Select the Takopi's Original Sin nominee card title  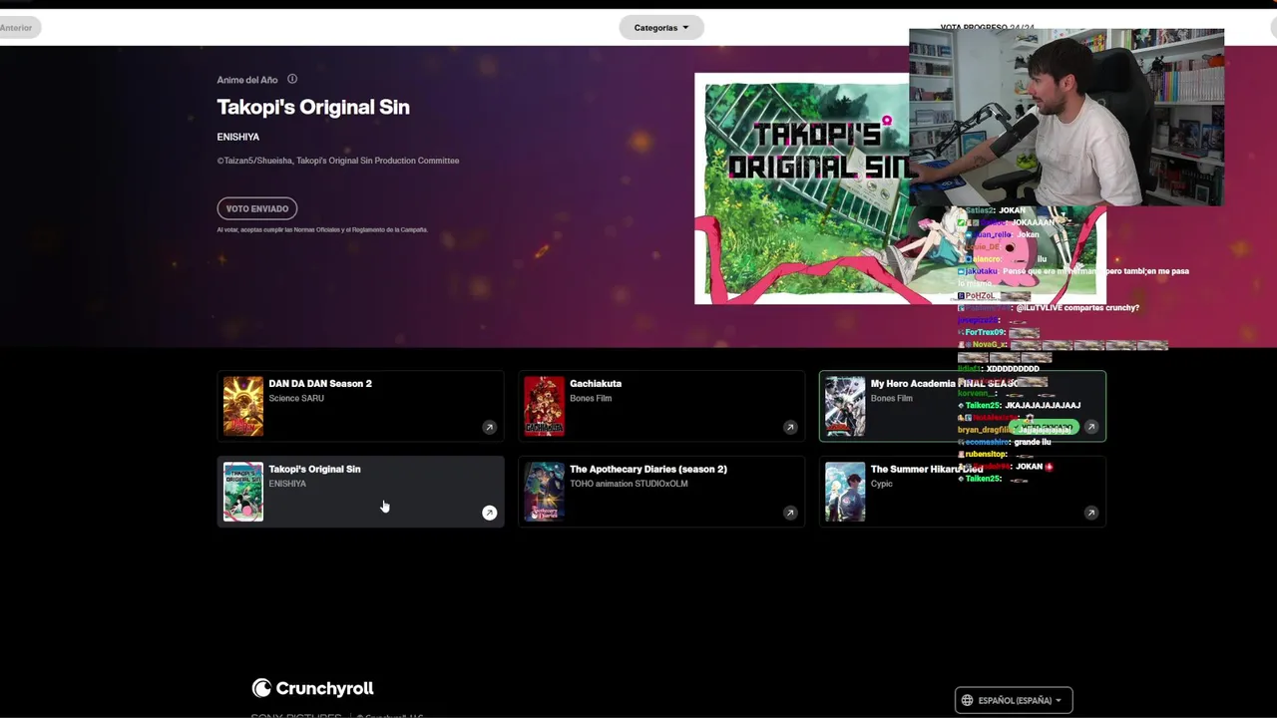pyautogui.click(x=314, y=469)
